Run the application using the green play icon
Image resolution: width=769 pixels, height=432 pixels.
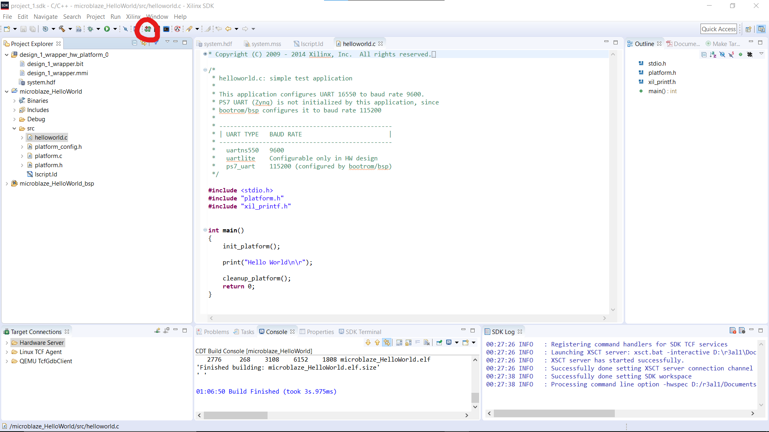(107, 29)
